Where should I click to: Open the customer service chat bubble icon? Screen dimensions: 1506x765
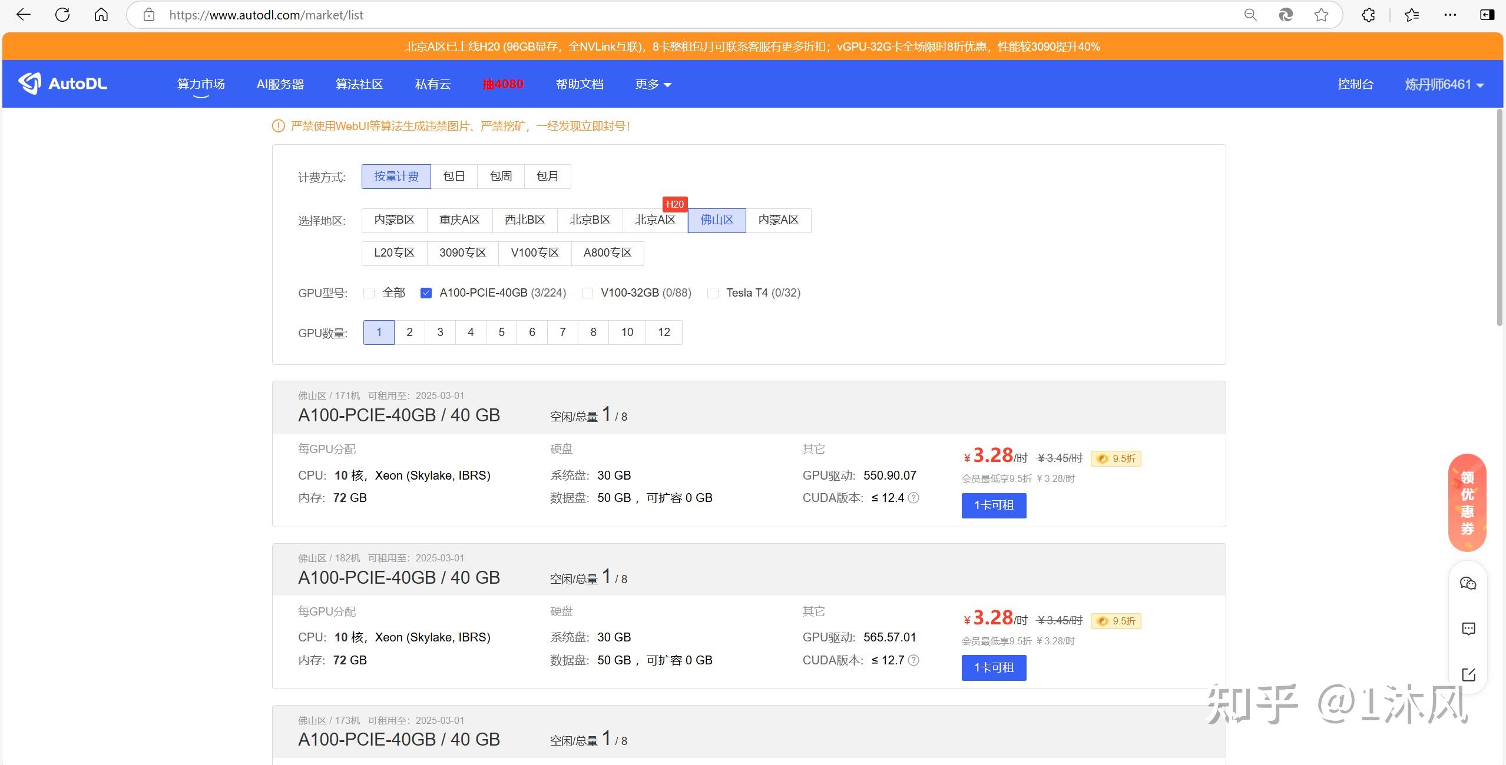pos(1468,583)
